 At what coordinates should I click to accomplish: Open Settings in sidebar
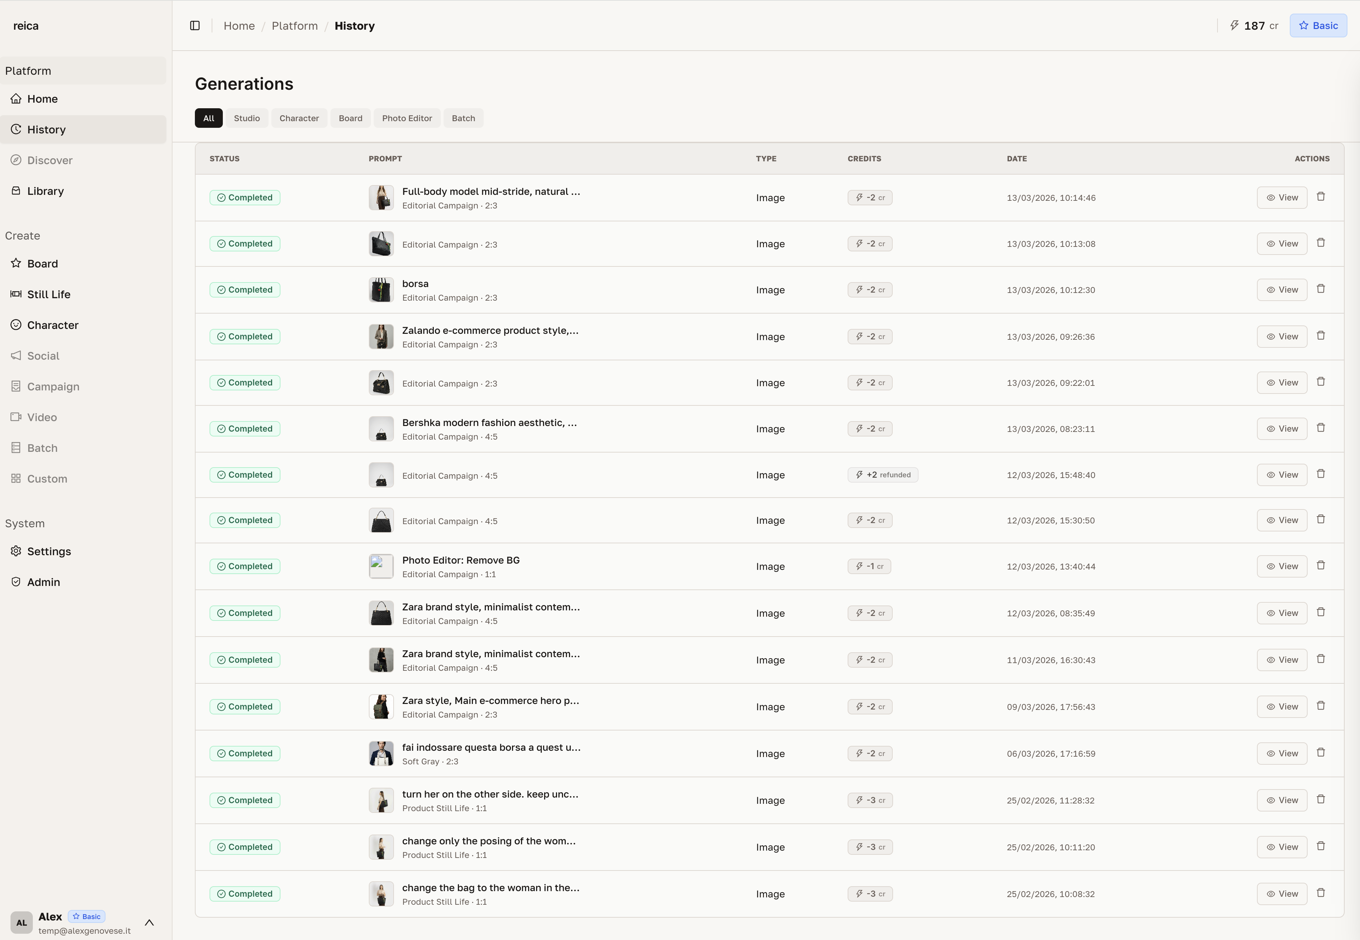click(49, 551)
